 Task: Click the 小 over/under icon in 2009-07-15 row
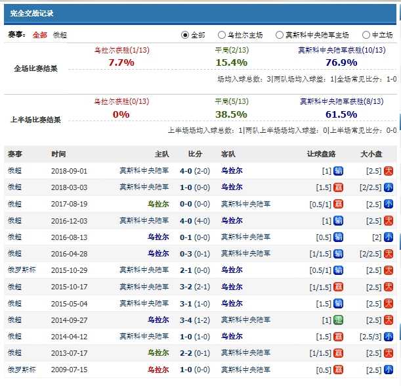[x=389, y=370]
